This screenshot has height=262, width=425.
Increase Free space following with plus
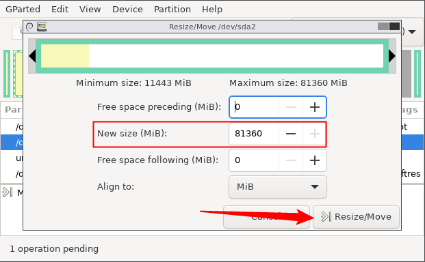(x=314, y=160)
